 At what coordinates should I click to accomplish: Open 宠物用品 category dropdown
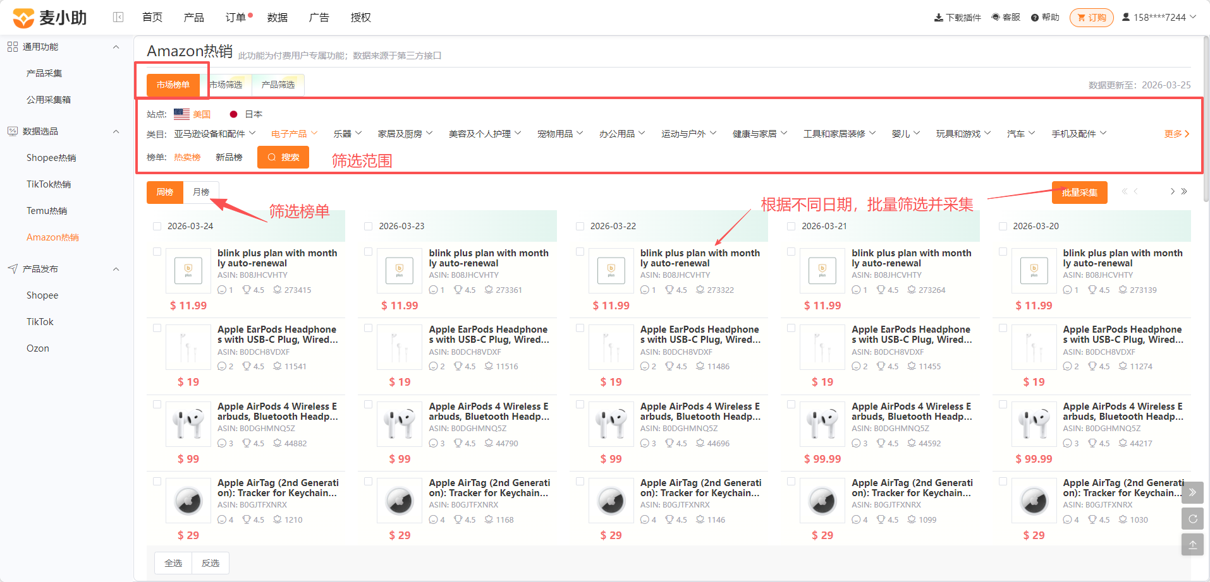pos(560,134)
